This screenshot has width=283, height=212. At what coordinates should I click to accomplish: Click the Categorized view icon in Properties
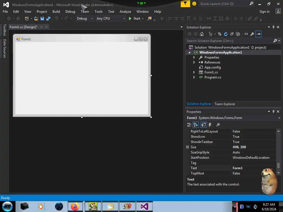(189, 125)
